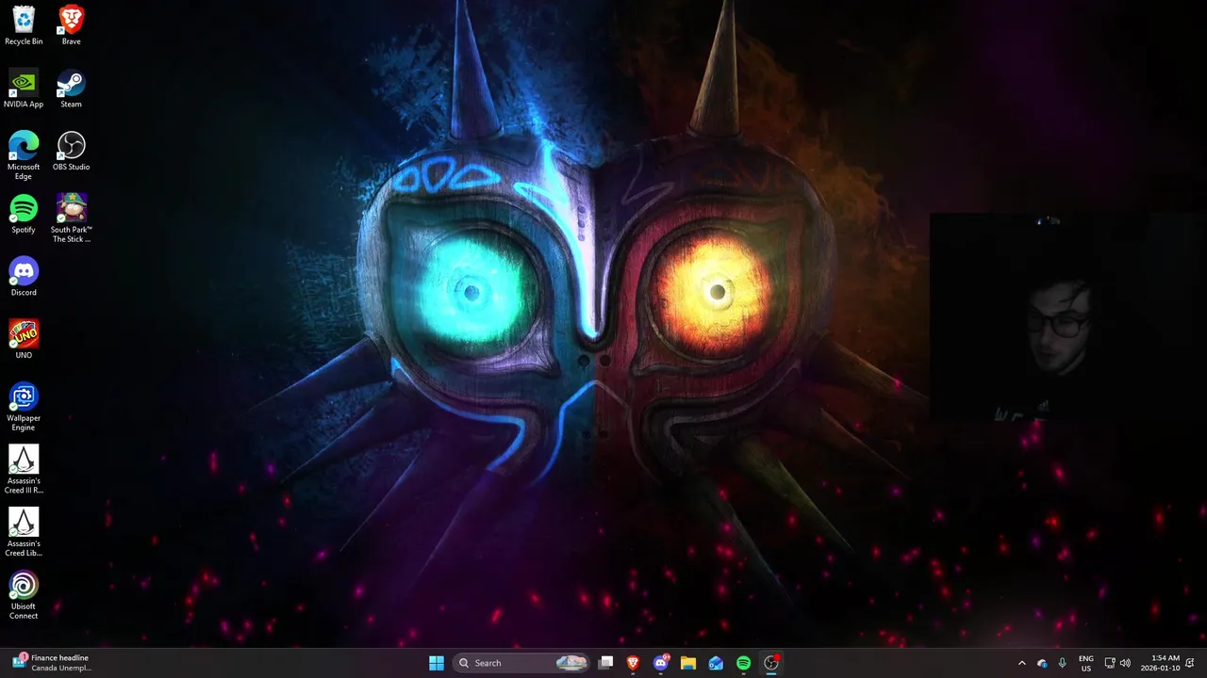
Task: Select the NVIDIA App desktop shortcut
Action: [24, 89]
